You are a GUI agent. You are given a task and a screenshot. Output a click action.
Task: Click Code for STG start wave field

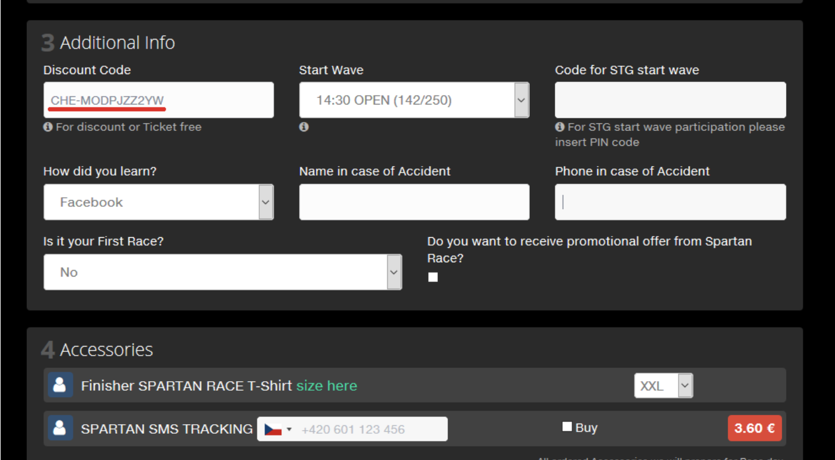coord(670,100)
